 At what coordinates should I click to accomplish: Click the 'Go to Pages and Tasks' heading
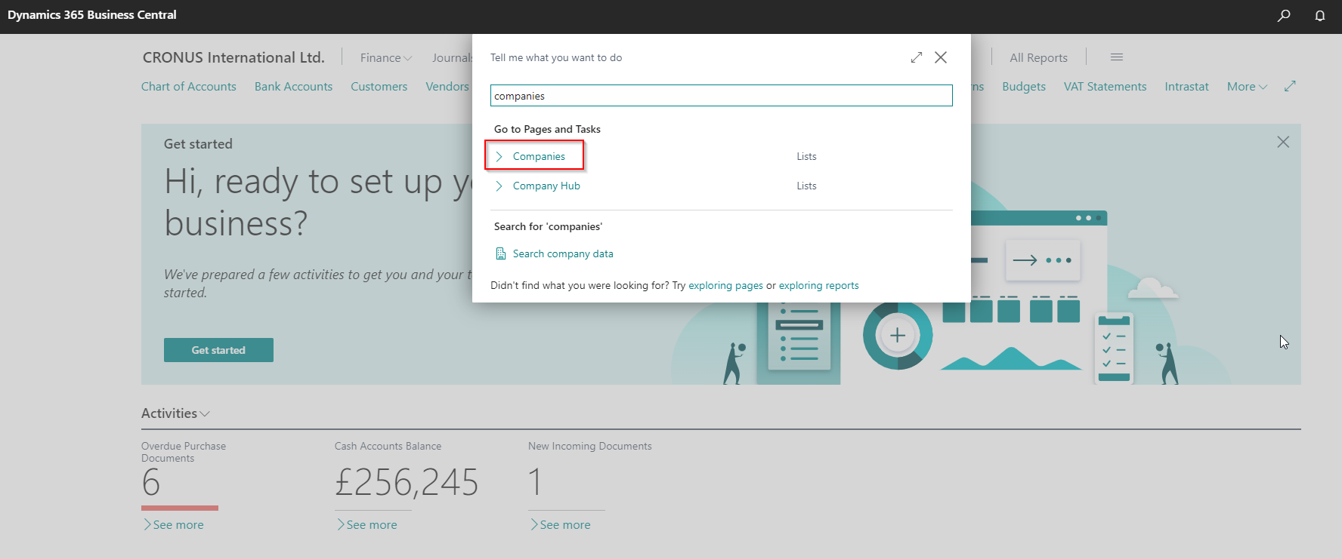[547, 129]
